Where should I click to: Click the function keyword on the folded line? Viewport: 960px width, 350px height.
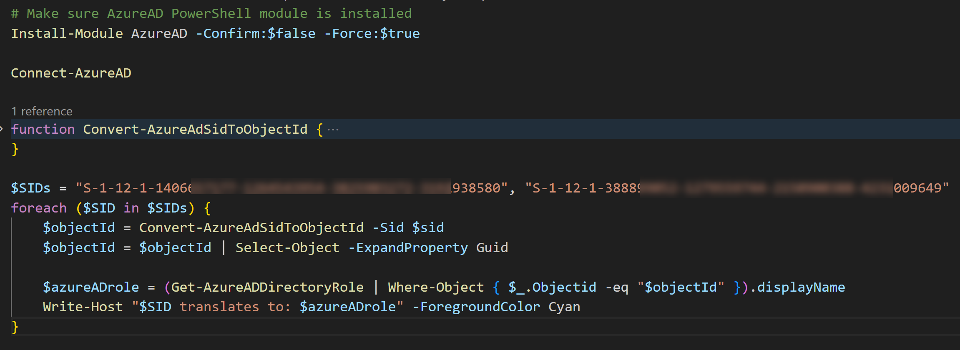(43, 130)
